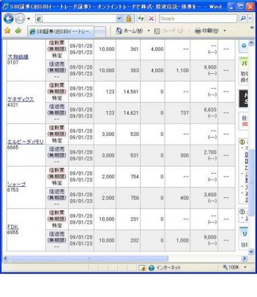View the security lock icon
The image size is (257, 297).
click(x=128, y=18)
